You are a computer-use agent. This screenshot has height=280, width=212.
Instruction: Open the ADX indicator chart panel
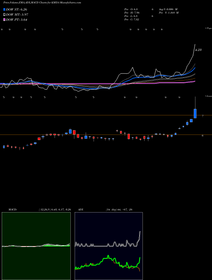[109, 246]
